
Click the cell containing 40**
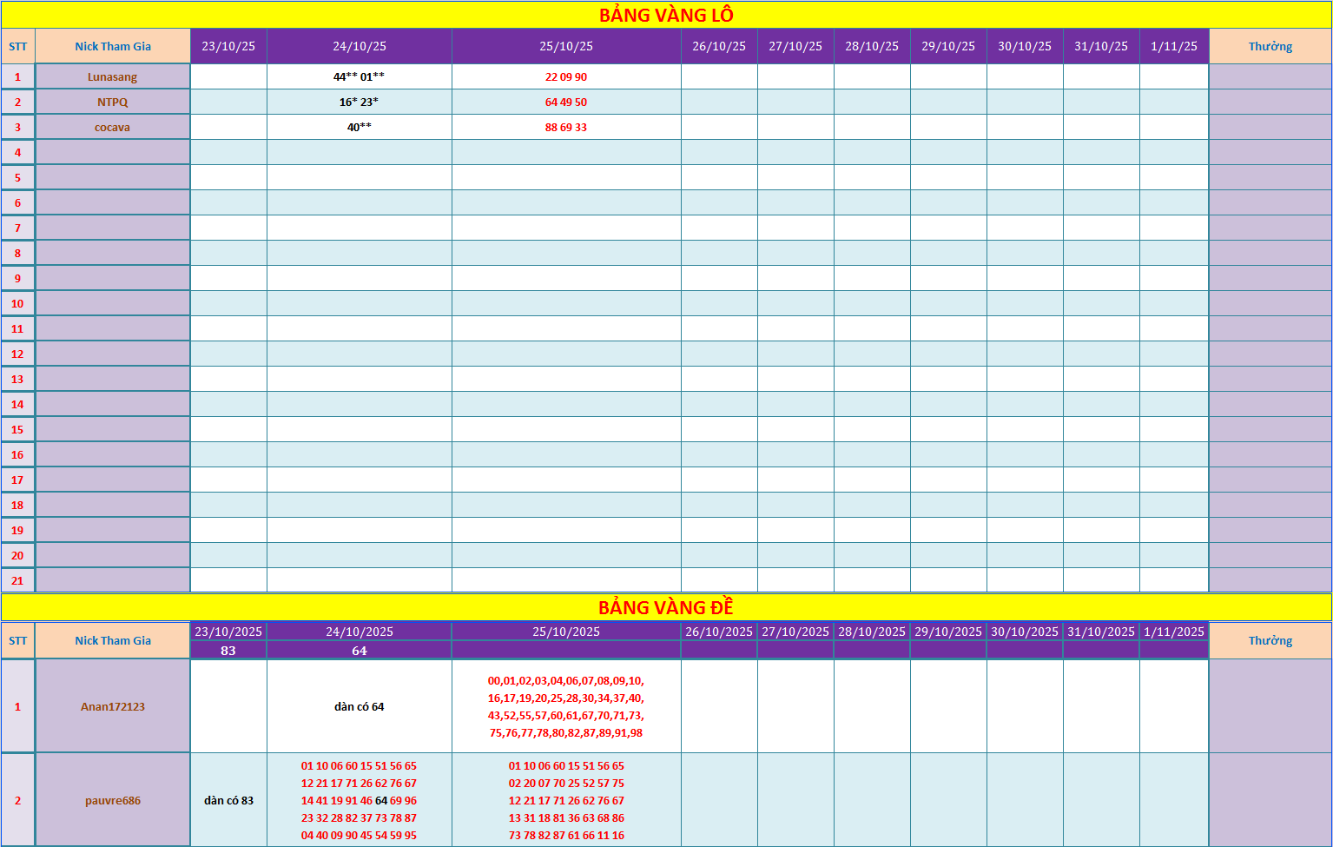tap(359, 128)
